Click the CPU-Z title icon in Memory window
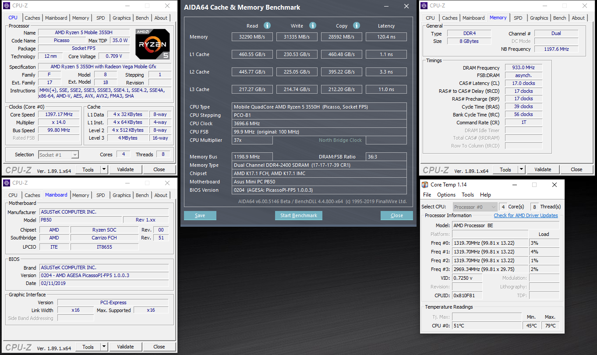The width and height of the screenshot is (597, 355). (x=424, y=6)
